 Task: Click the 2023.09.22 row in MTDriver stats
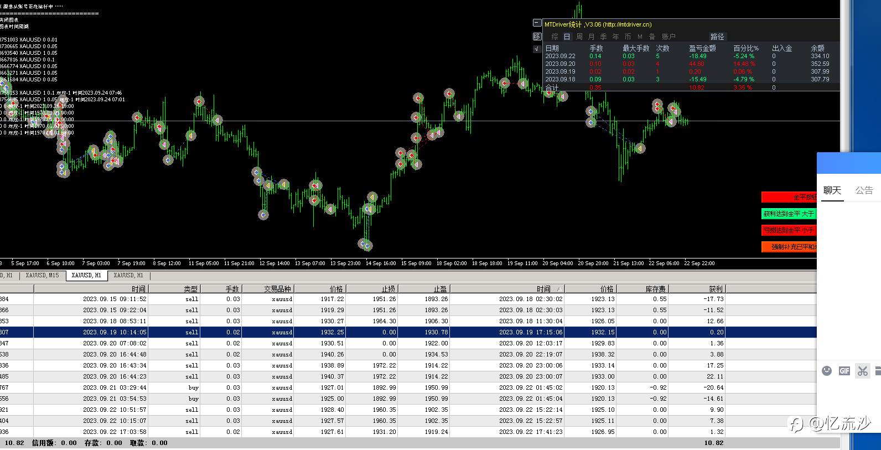[691, 56]
